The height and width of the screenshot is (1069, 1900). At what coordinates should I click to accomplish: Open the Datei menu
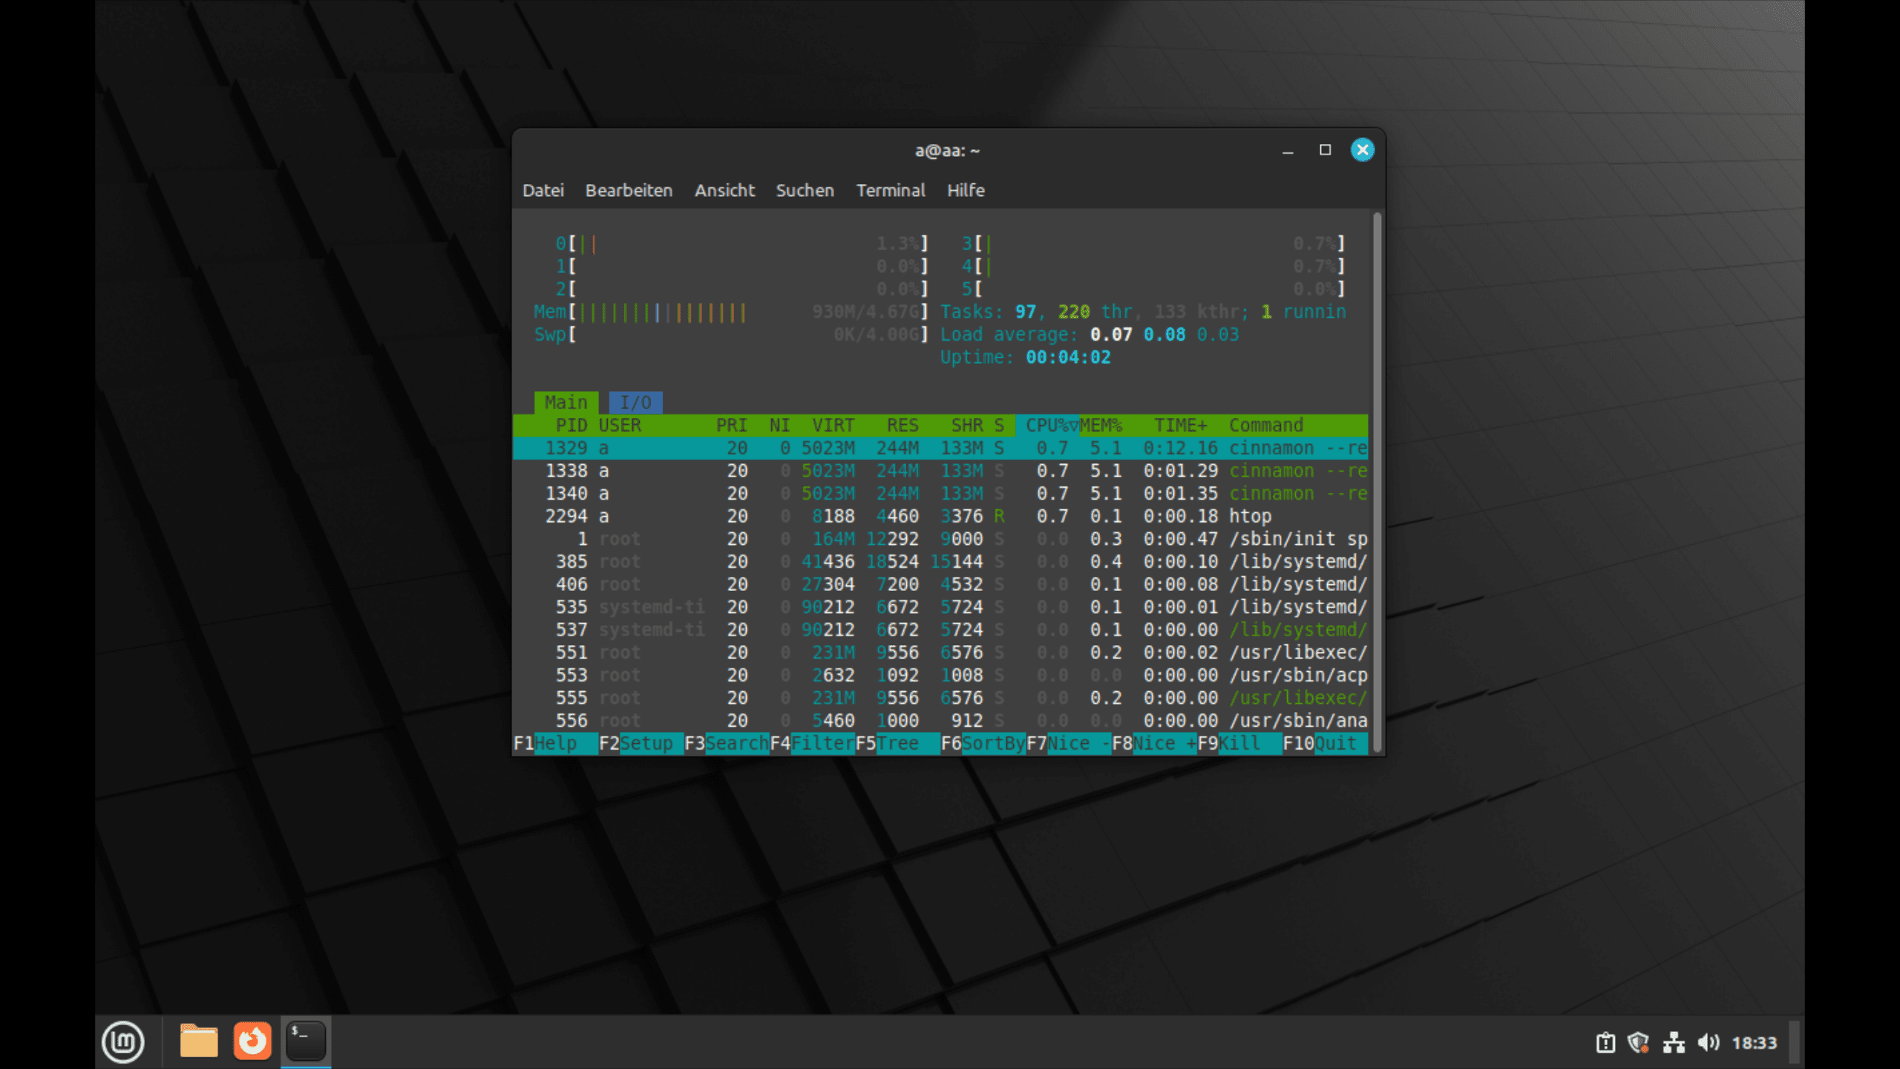[x=543, y=190]
